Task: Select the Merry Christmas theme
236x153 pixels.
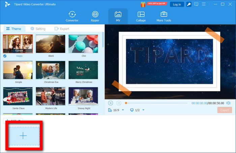Action: (x=83, y=70)
